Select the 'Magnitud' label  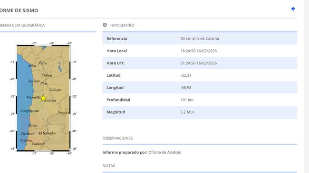point(116,112)
